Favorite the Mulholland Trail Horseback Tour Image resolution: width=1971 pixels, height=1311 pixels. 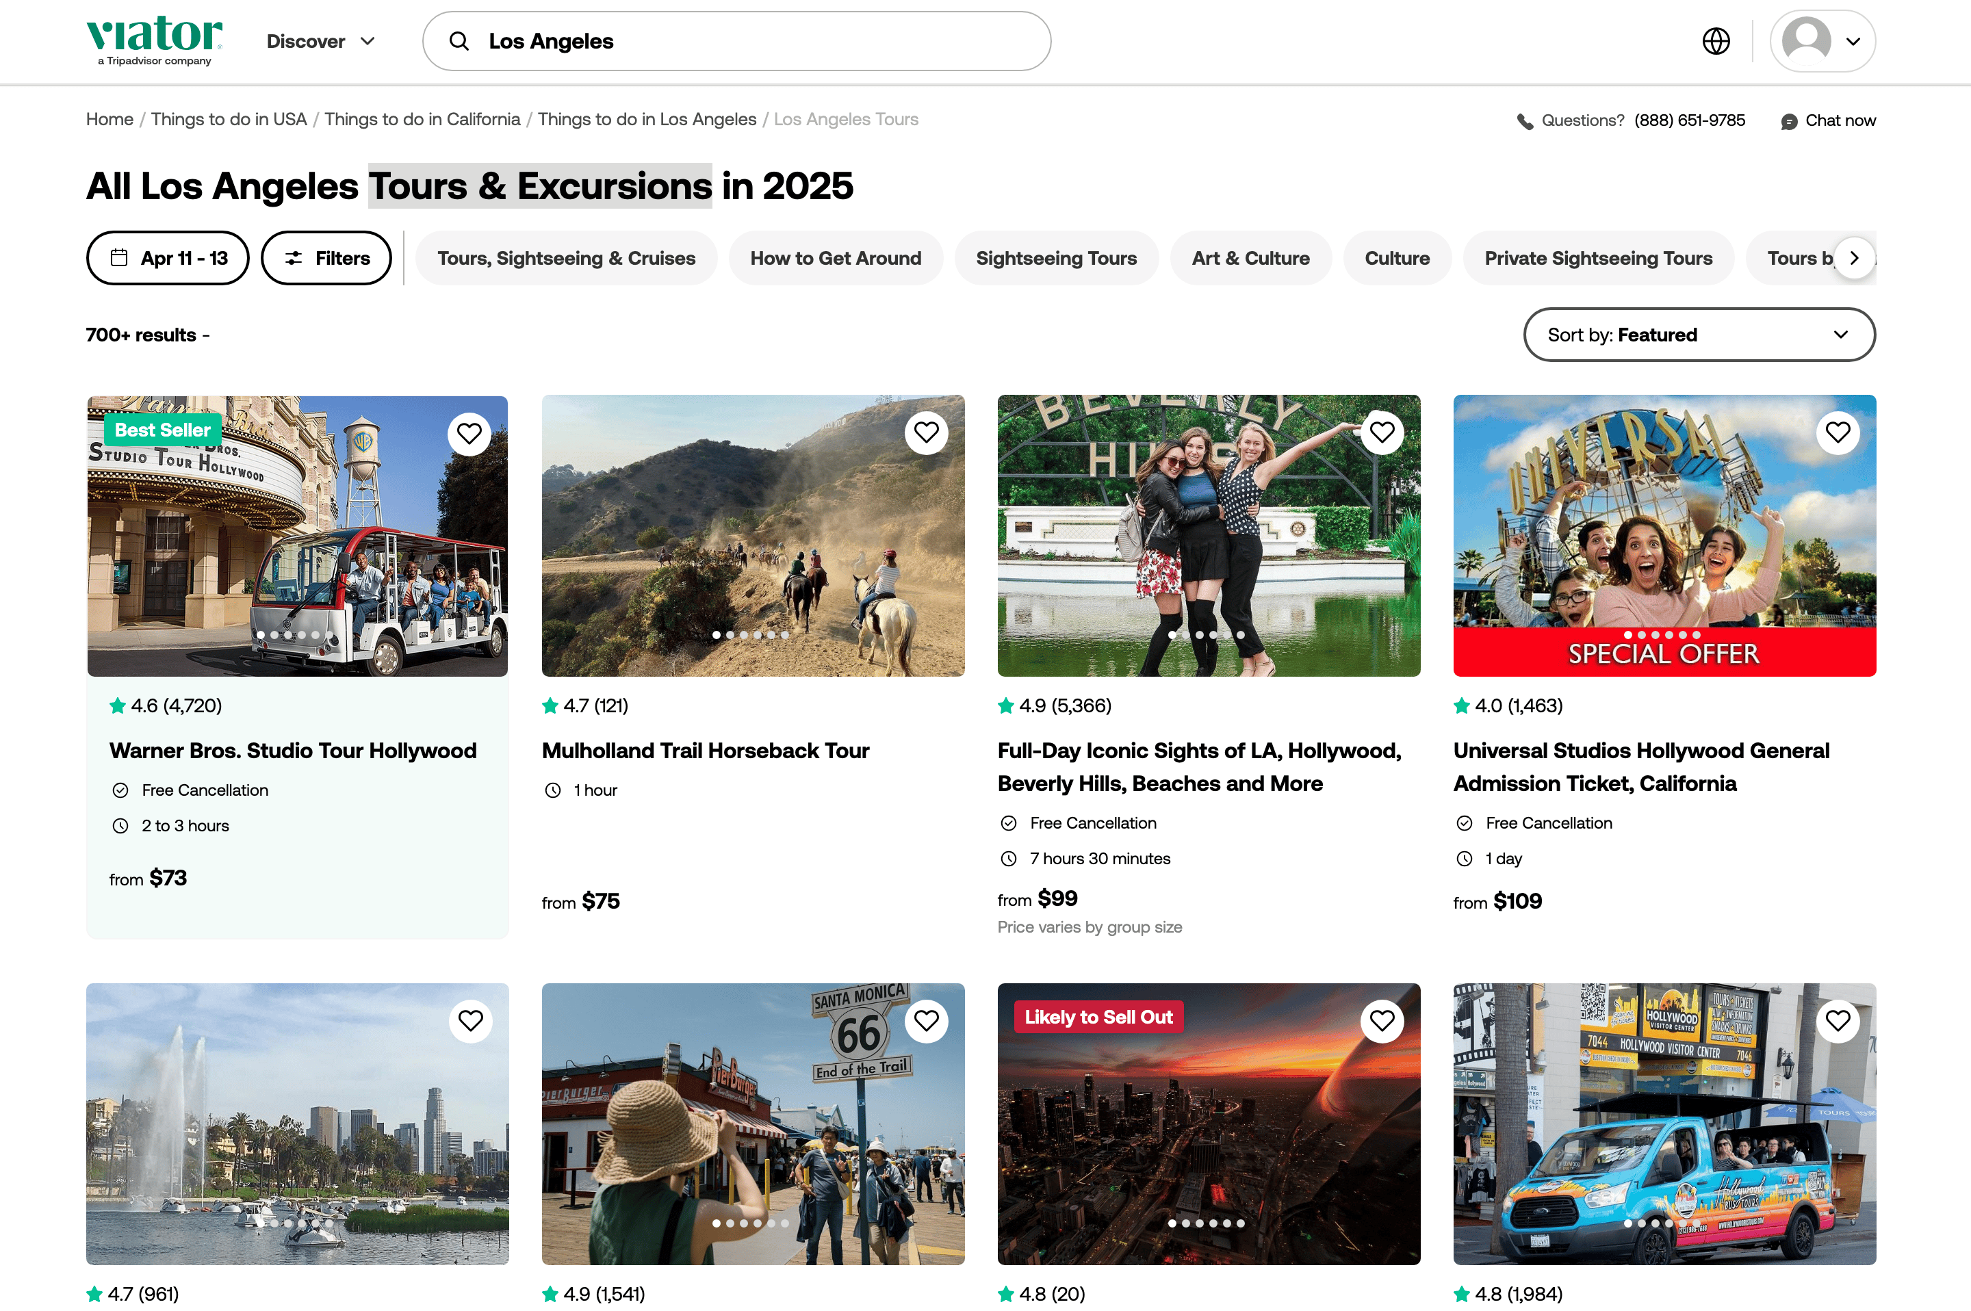coord(926,432)
